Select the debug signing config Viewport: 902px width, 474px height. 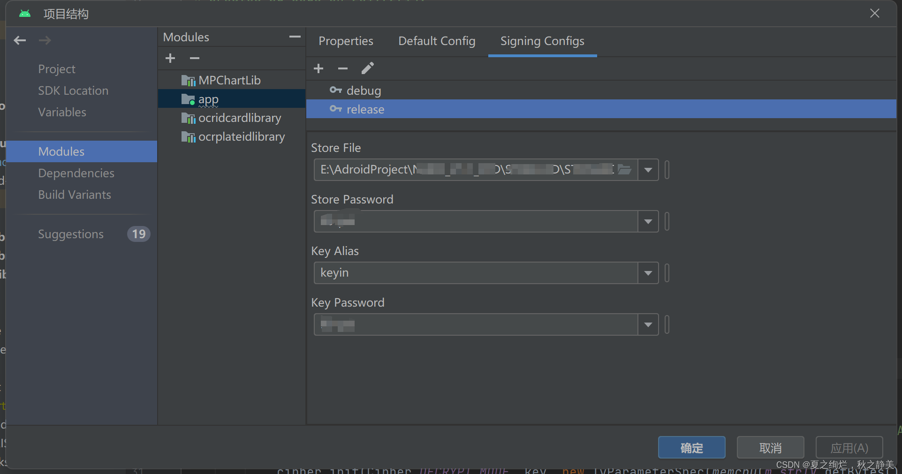pyautogui.click(x=364, y=90)
